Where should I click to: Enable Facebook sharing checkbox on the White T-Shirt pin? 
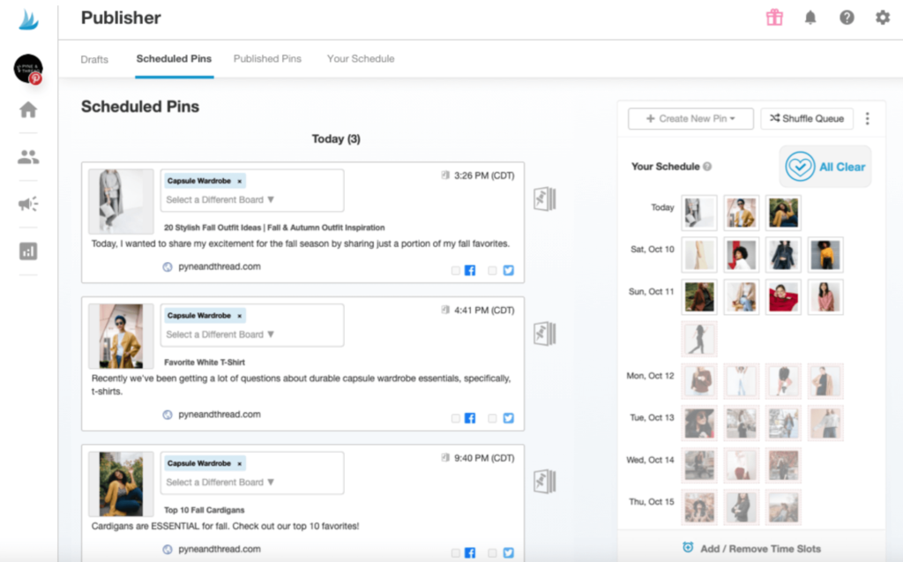[456, 418]
